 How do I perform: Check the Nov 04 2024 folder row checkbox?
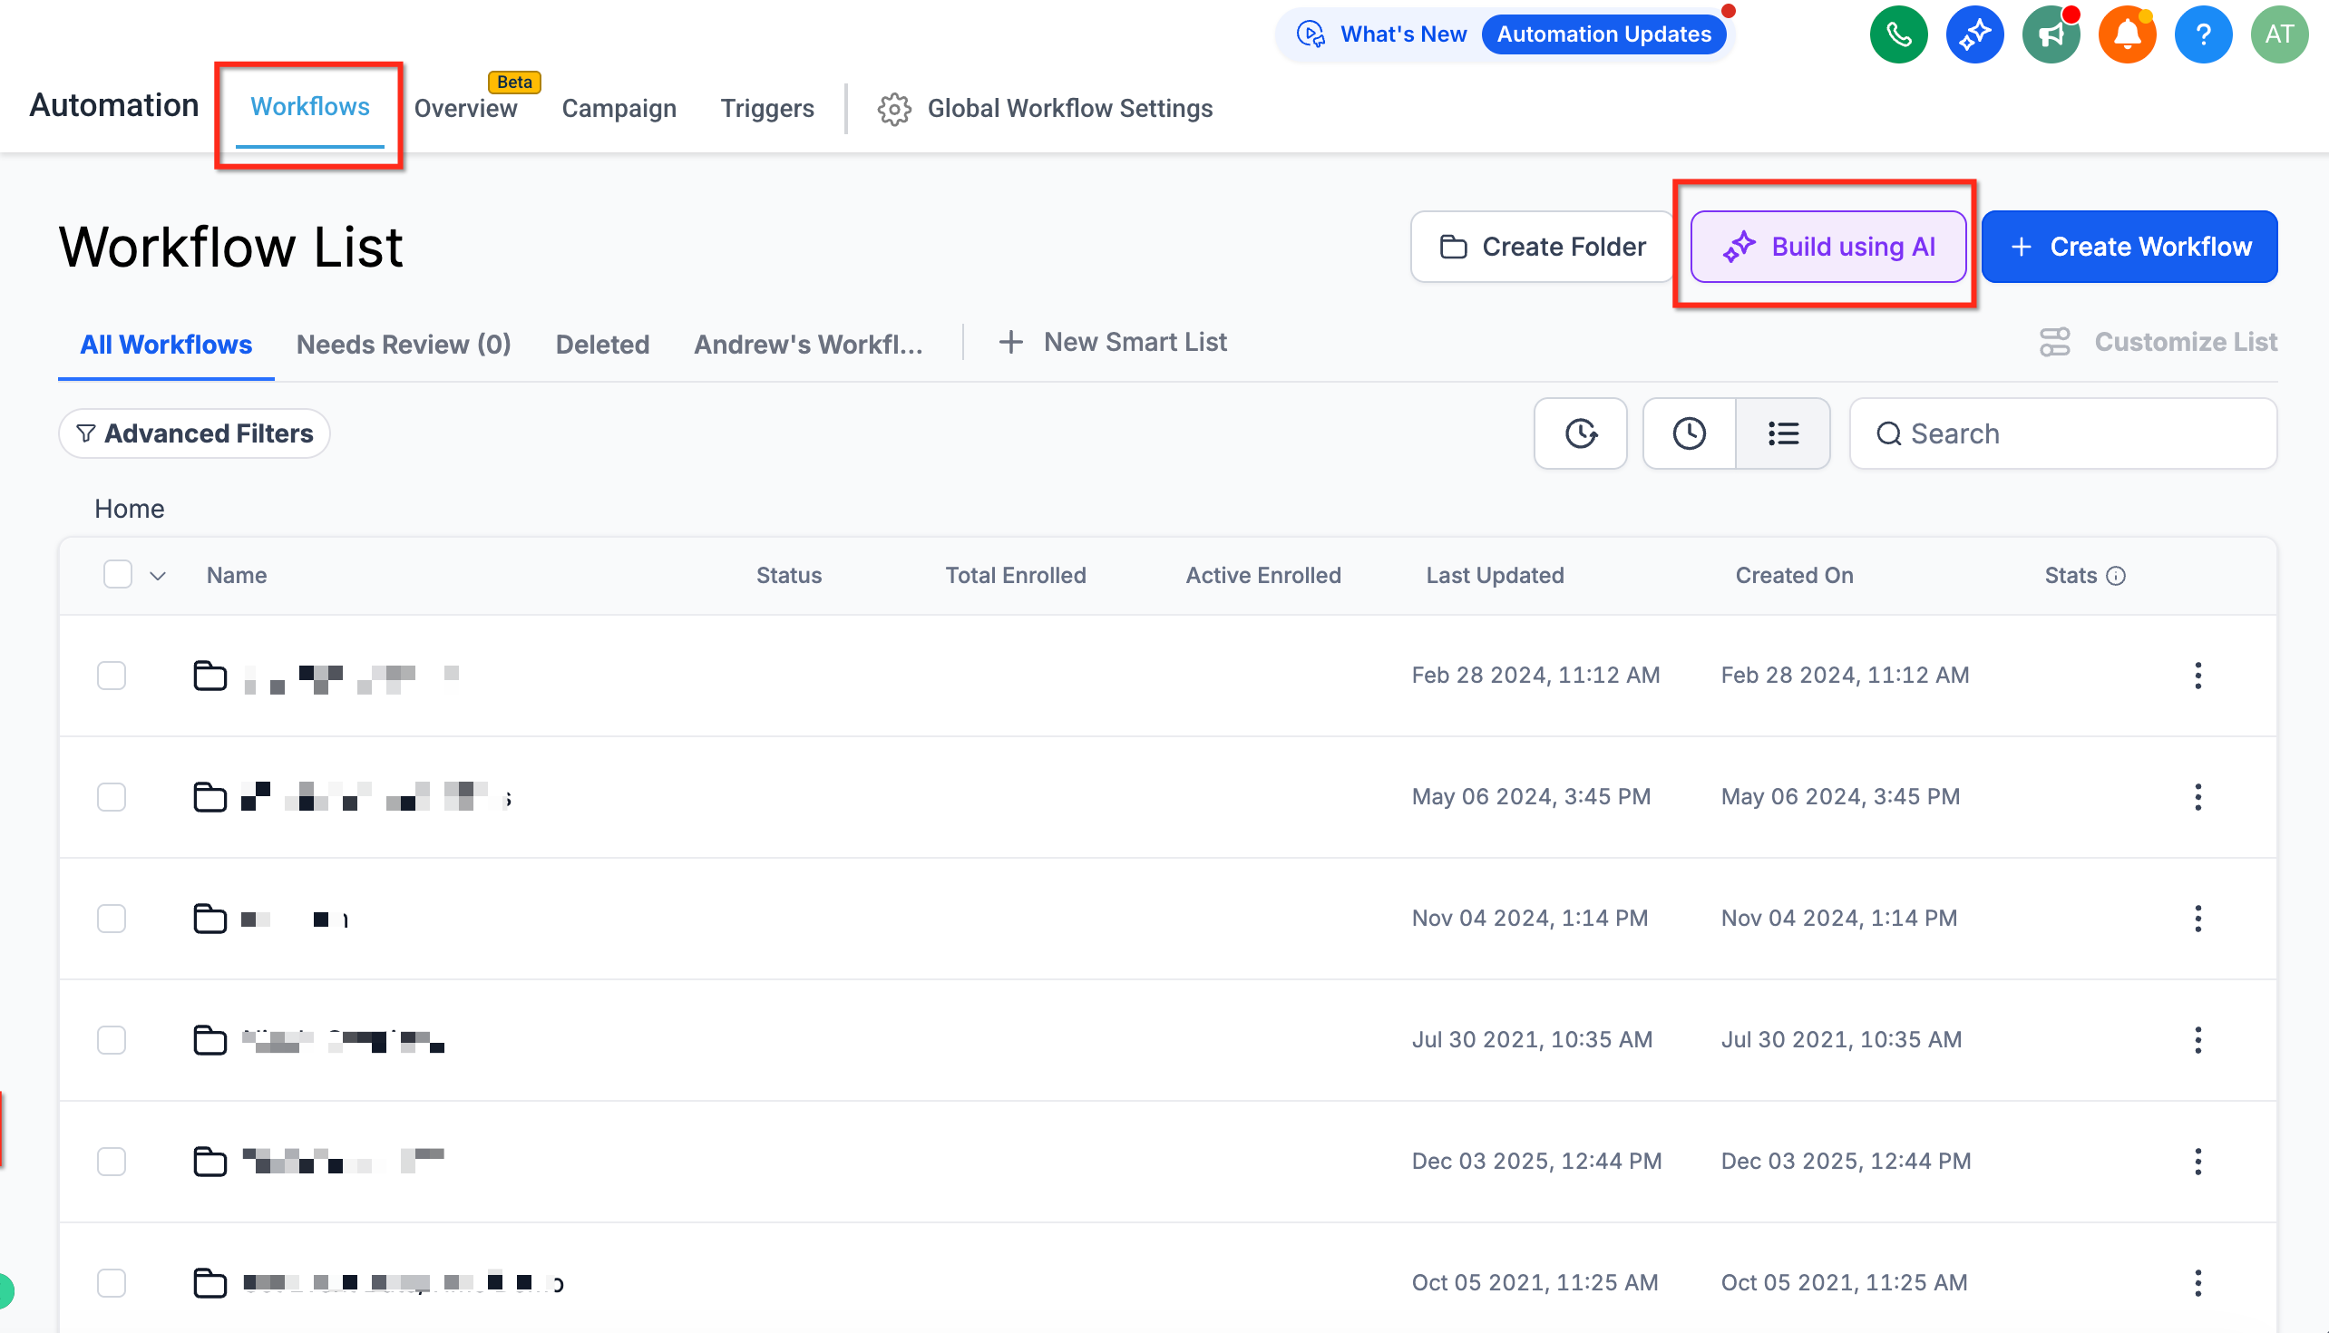(112, 919)
